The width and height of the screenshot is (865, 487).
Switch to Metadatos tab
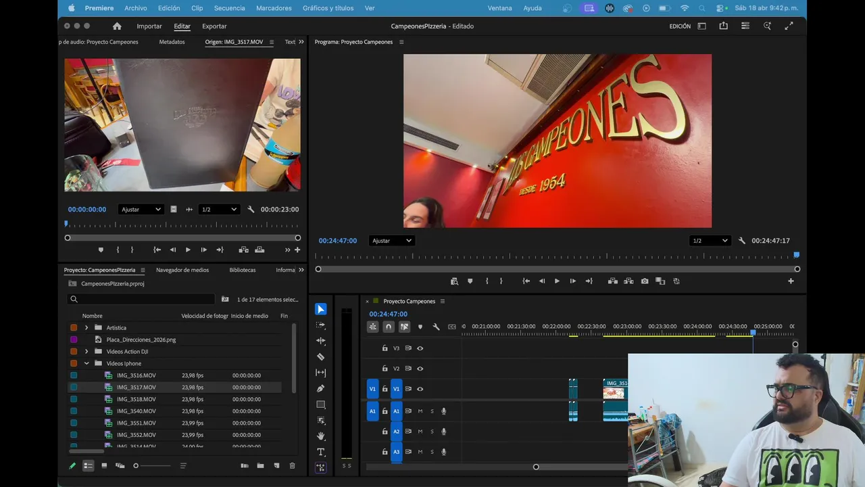(x=172, y=42)
